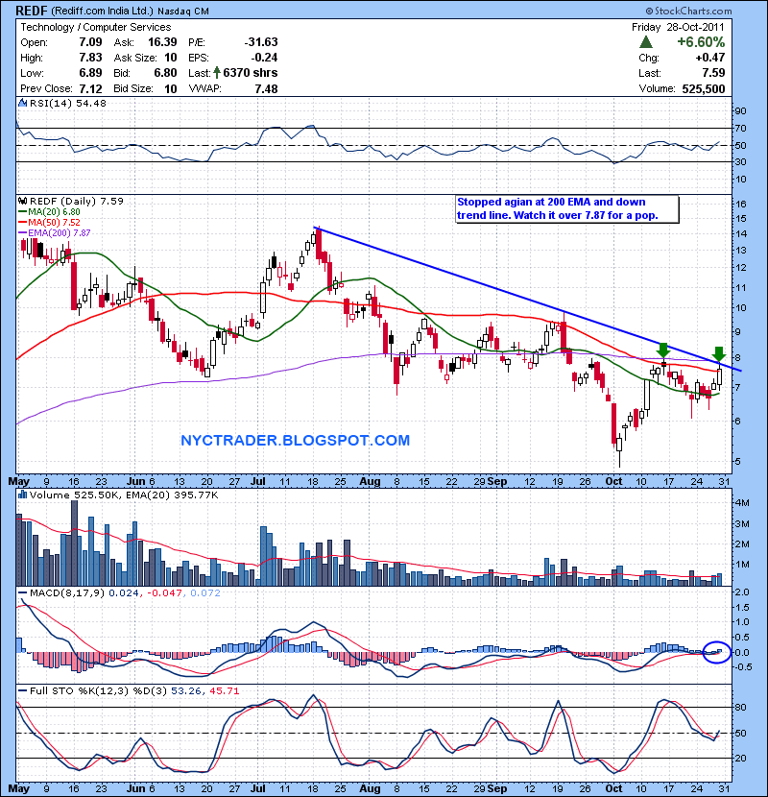
Task: Click the MACD(8,17,9) indicator label
Action: pyautogui.click(x=67, y=592)
